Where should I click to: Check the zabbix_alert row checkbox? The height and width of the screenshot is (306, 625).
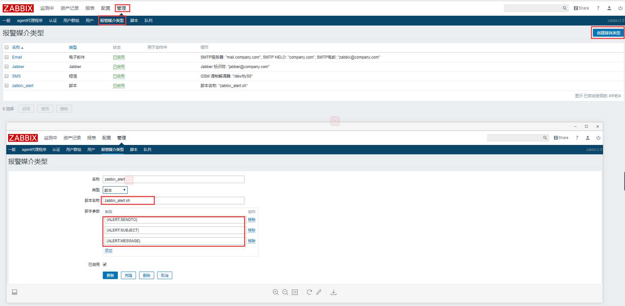(x=7, y=85)
